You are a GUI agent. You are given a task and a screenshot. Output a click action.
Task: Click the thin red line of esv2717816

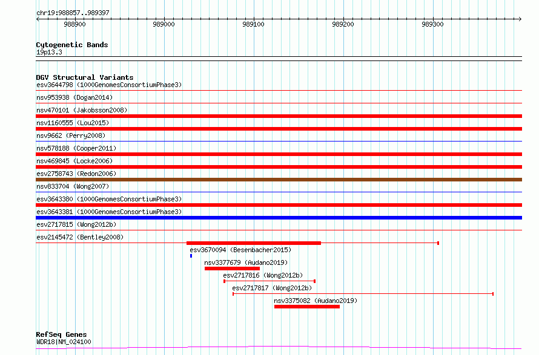click(269, 281)
